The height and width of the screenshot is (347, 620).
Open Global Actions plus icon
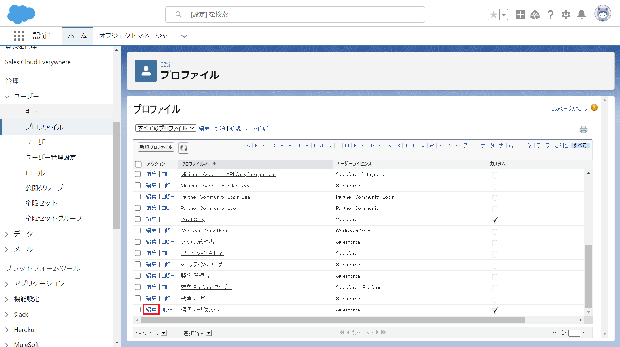pyautogui.click(x=520, y=15)
